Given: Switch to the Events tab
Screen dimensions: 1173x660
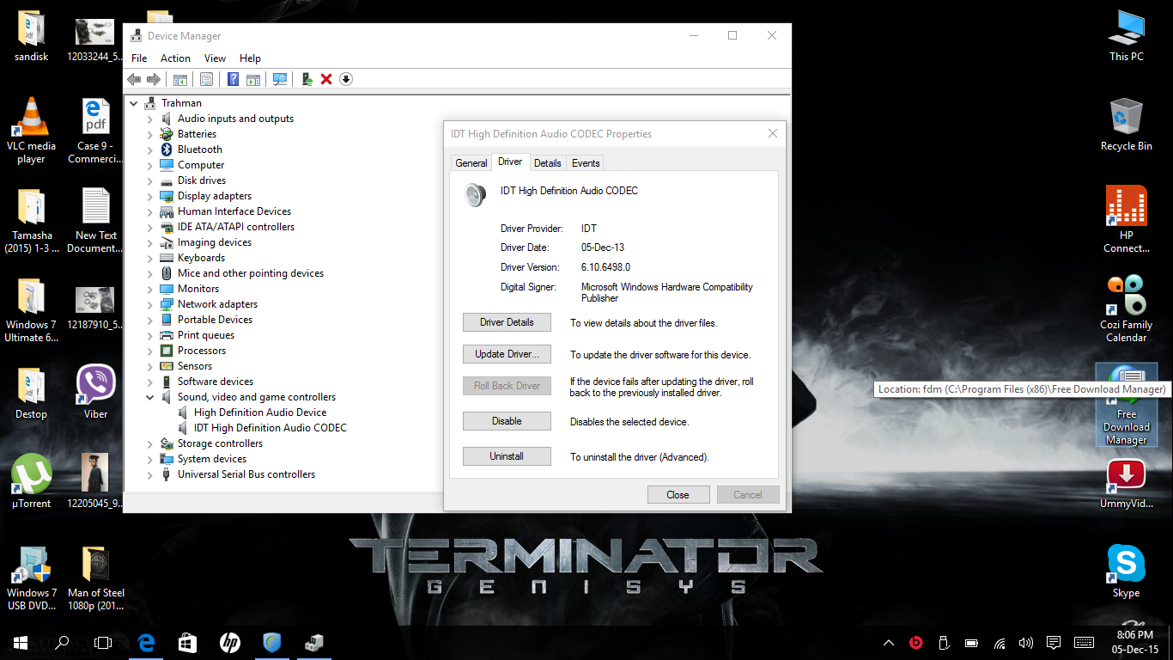Looking at the screenshot, I should coord(586,163).
